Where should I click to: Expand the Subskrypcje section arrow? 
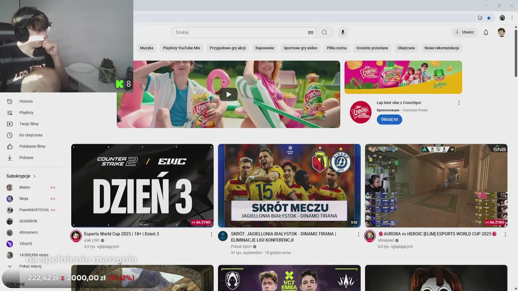click(34, 176)
